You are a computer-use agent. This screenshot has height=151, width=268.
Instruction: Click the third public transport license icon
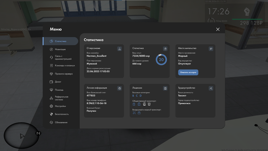pos(144,104)
